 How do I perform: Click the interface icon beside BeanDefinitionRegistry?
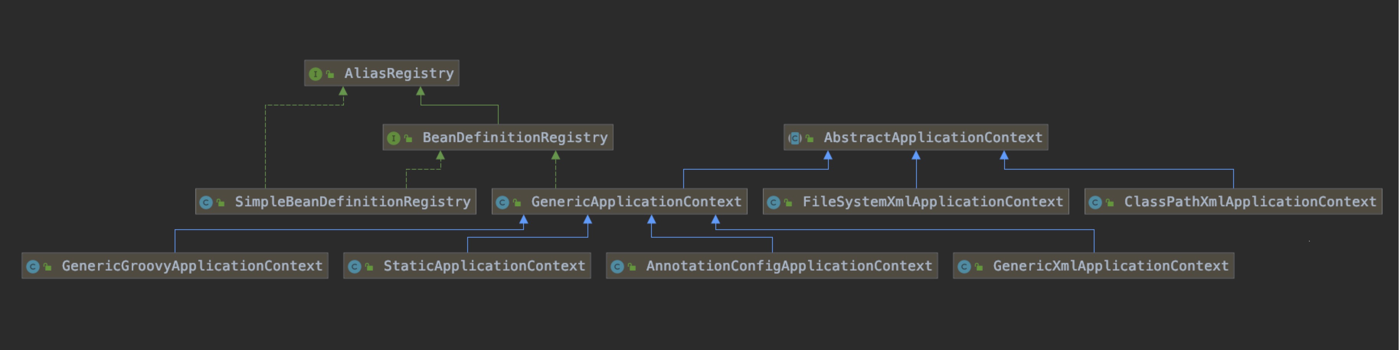[x=393, y=138]
